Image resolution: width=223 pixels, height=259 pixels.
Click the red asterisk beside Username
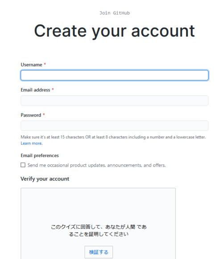(x=45, y=64)
